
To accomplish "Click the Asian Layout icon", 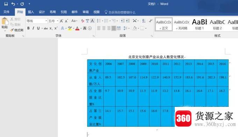I will pyautogui.click(x=135, y=21).
